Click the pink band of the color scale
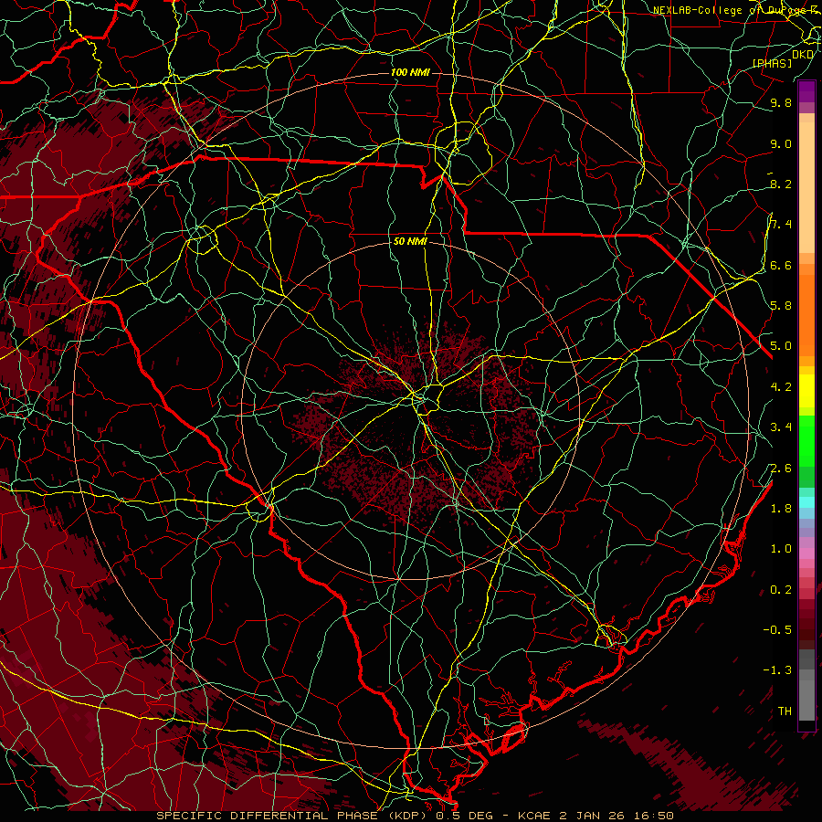This screenshot has width=822, height=822. point(806,553)
